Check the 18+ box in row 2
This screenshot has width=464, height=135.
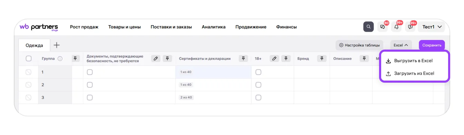(x=258, y=85)
